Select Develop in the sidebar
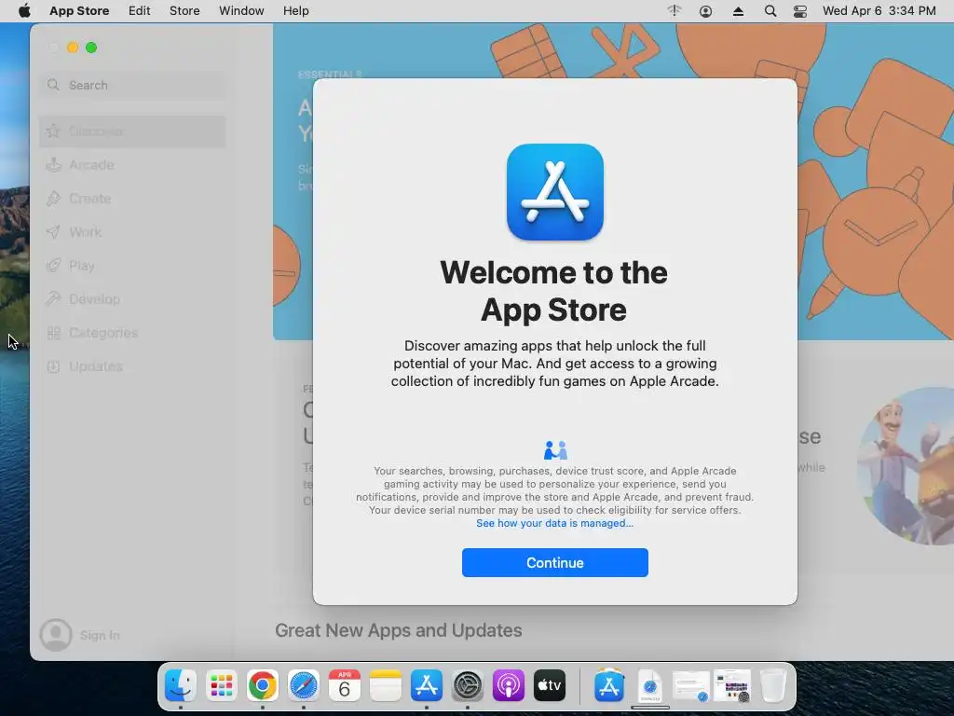 point(132,299)
